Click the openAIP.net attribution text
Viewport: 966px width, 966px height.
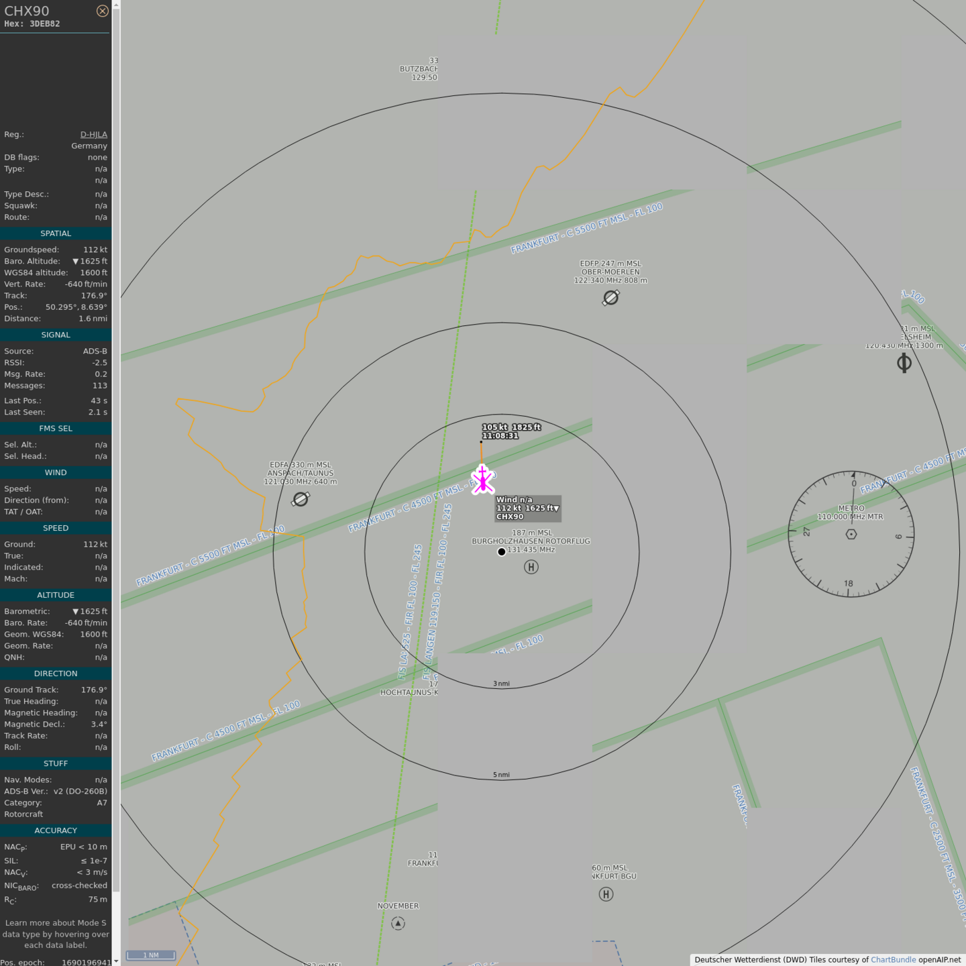tap(939, 960)
